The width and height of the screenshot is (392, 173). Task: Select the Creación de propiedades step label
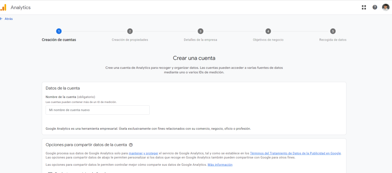130,40
